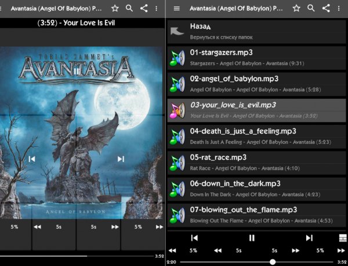Go to previous track in playlist bottom bar

[194, 238]
